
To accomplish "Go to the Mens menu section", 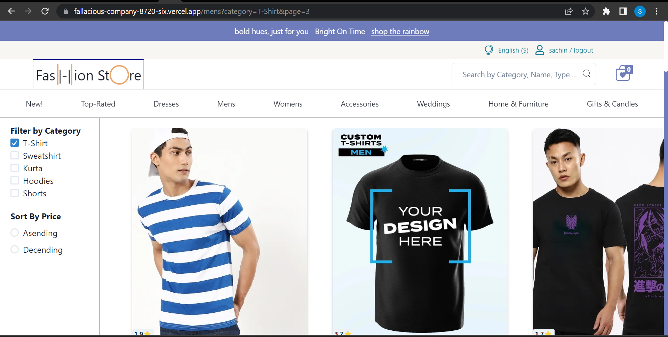I will (x=226, y=104).
